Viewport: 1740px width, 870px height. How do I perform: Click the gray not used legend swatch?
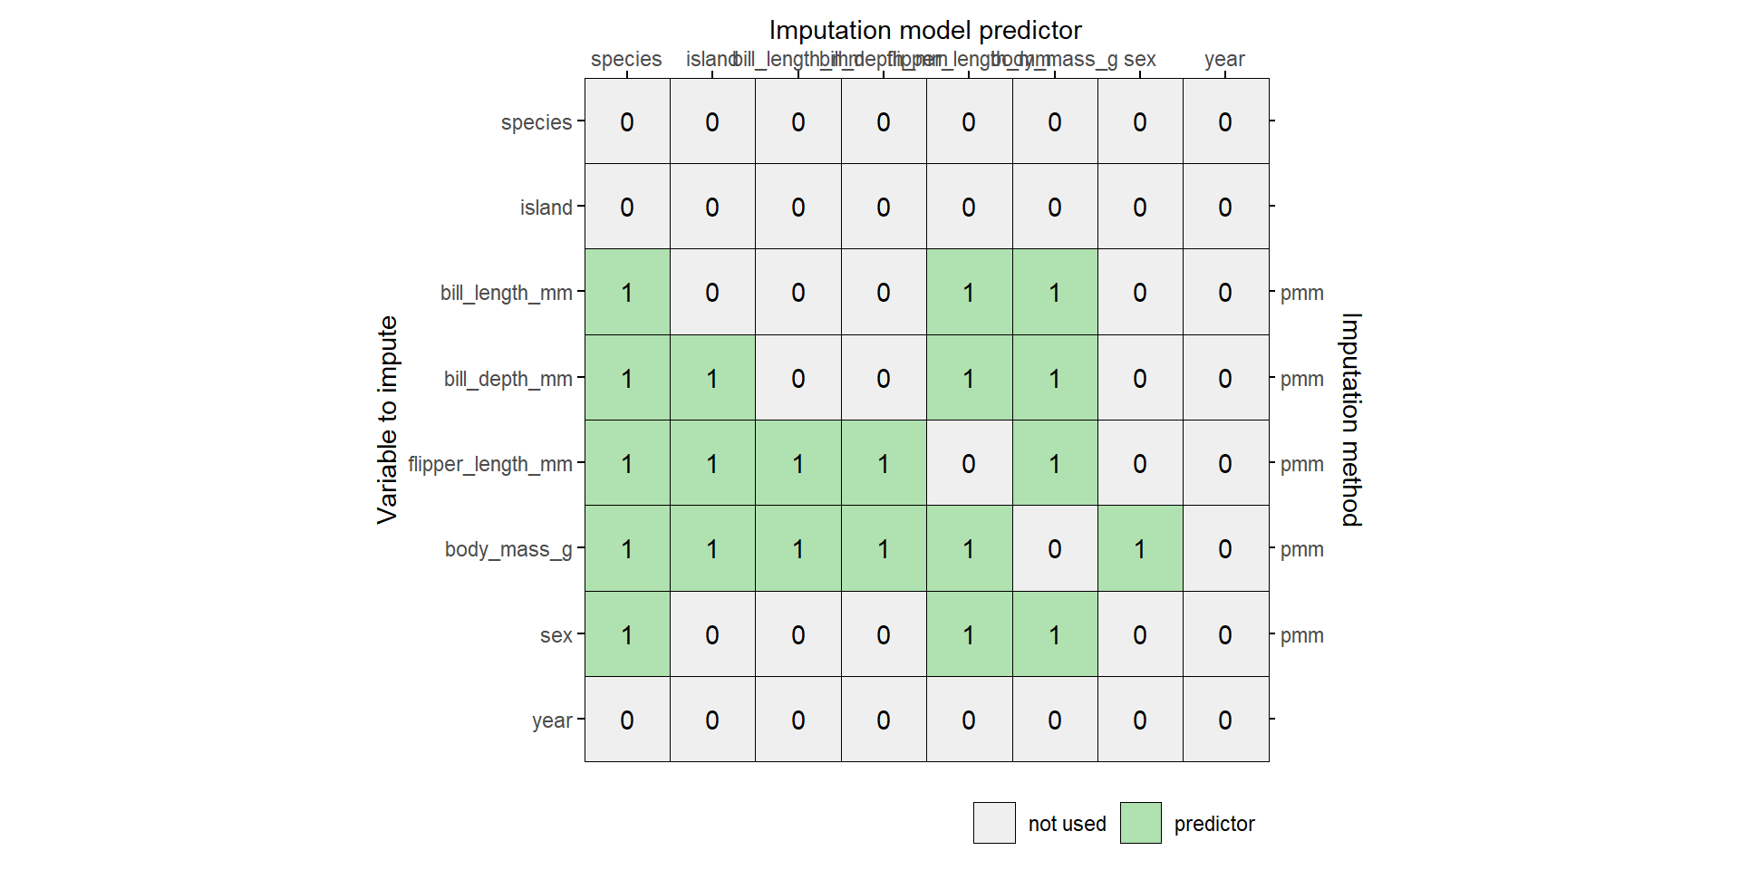[994, 823]
